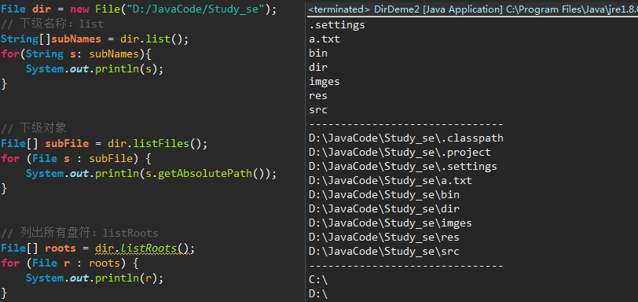Select the 'C:\' root drive output line
This screenshot has height=302, width=638.
[x=318, y=280]
